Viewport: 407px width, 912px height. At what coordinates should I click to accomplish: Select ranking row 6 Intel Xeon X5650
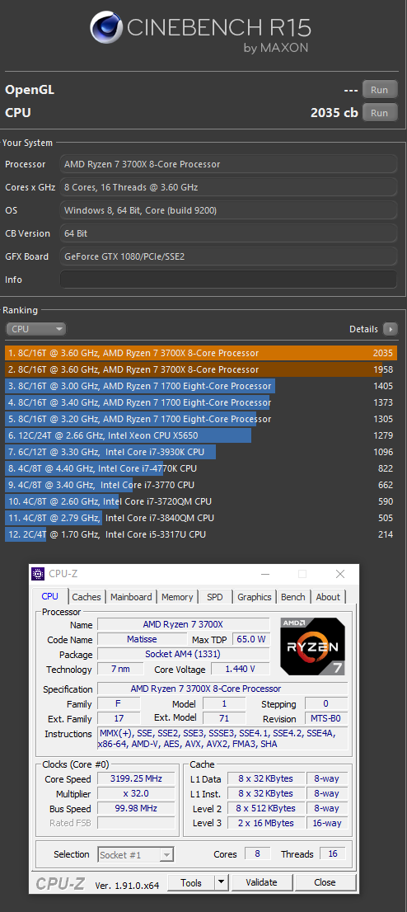coord(201,435)
